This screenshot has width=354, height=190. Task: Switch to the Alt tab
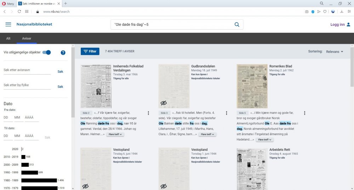8,38
